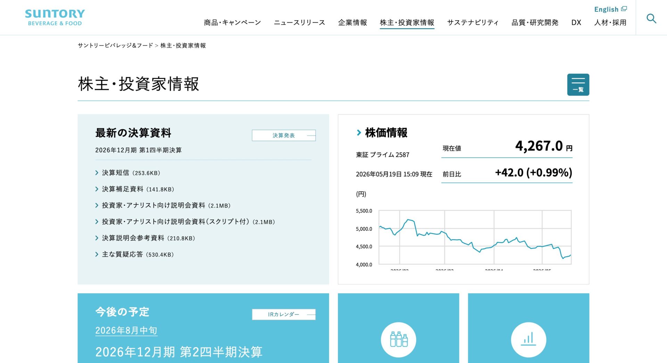Click the stock price line chart
The image size is (667, 363).
(475, 237)
